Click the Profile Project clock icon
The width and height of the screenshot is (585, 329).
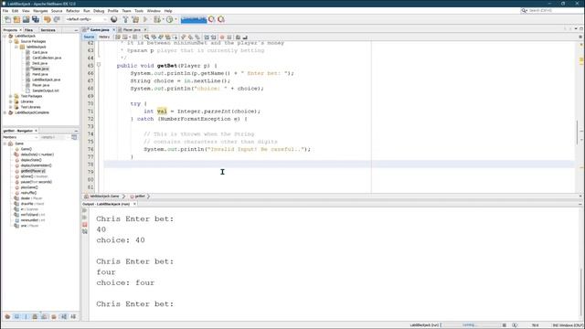[x=169, y=19]
